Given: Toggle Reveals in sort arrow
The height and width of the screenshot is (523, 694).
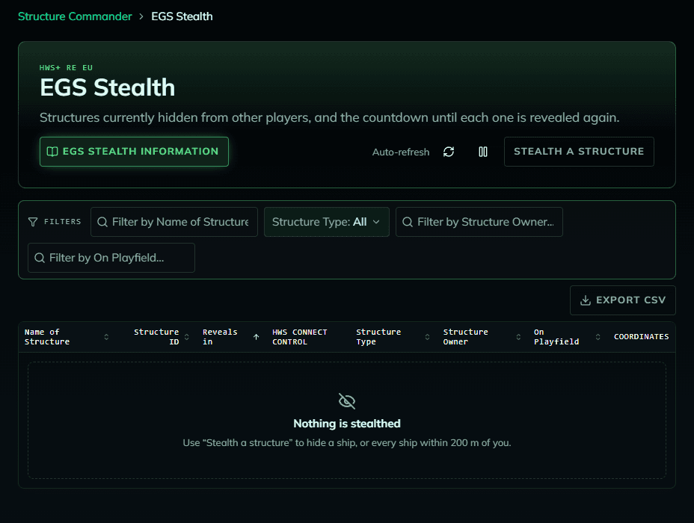Looking at the screenshot, I should pyautogui.click(x=256, y=337).
